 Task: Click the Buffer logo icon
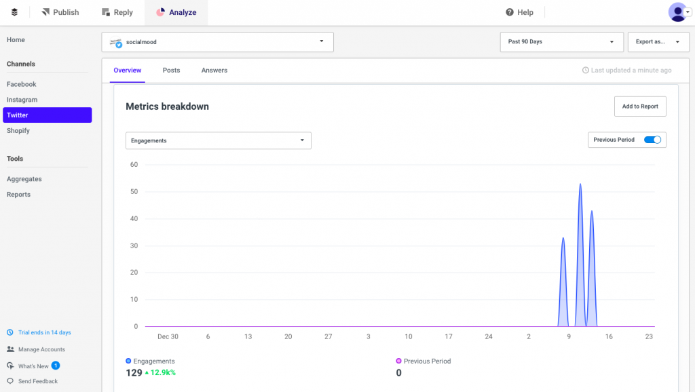click(x=14, y=12)
